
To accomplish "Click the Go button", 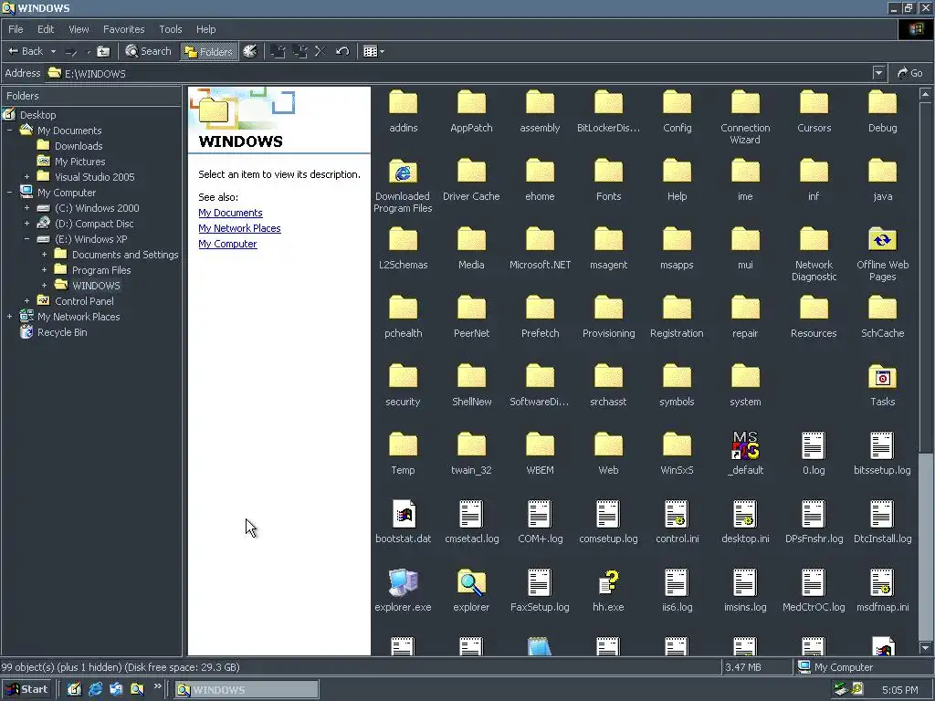I will [910, 73].
